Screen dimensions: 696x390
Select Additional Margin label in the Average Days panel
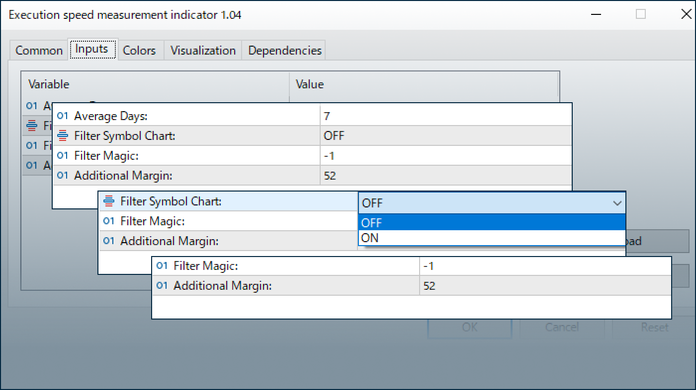click(x=123, y=175)
